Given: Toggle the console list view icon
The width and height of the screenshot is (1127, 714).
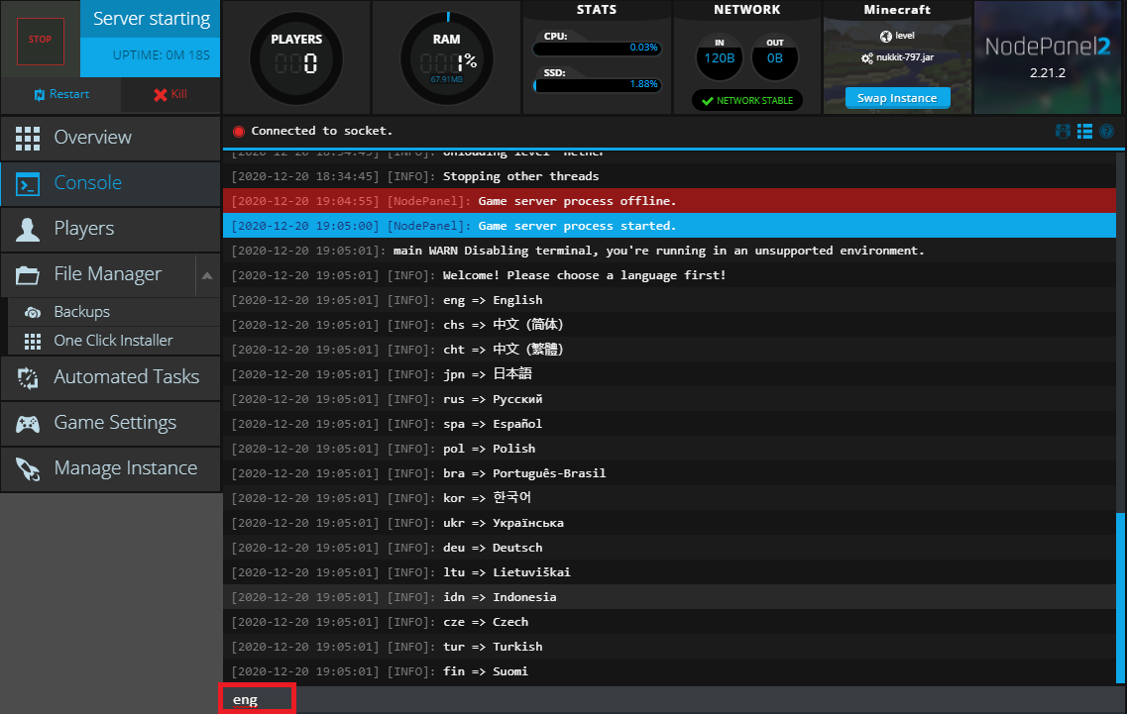Looking at the screenshot, I should 1084,131.
